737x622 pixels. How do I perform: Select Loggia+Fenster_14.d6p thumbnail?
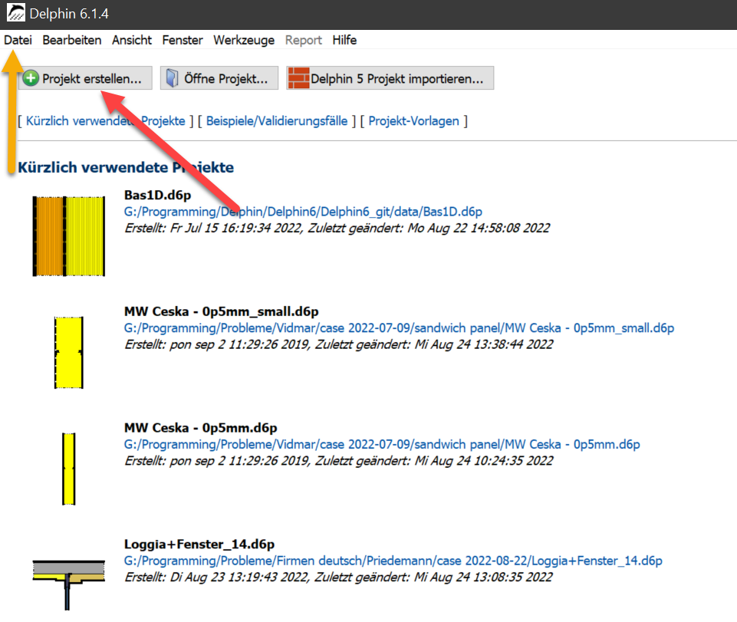pyautogui.click(x=68, y=585)
